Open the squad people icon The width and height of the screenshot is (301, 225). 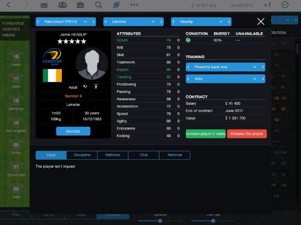(62, 5)
